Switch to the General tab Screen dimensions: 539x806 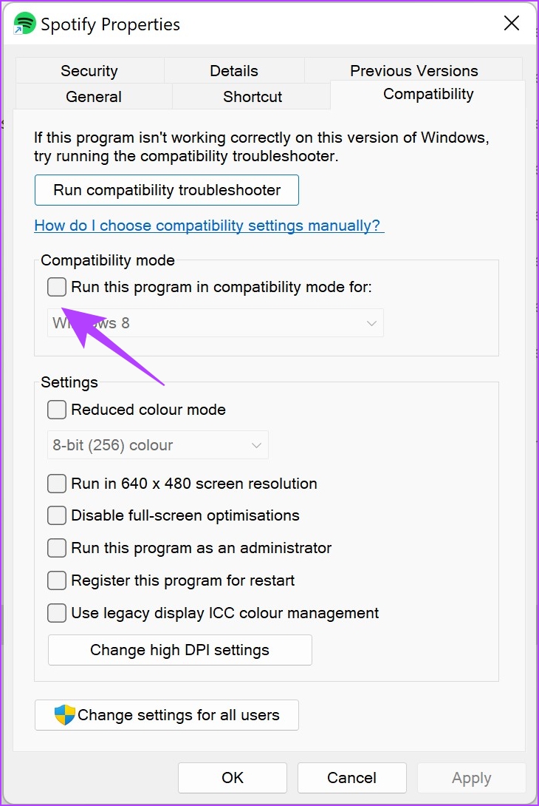pyautogui.click(x=94, y=96)
